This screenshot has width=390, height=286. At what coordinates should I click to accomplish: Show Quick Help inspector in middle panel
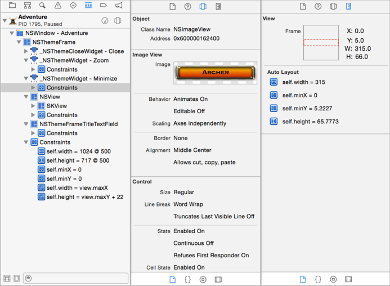(188, 6)
